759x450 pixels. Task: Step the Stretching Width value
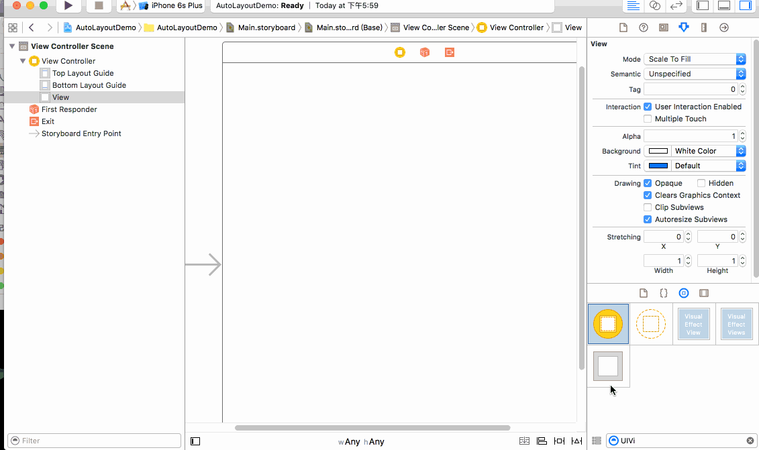(689, 262)
